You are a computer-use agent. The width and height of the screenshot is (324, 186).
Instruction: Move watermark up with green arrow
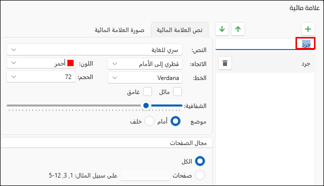pyautogui.click(x=238, y=29)
